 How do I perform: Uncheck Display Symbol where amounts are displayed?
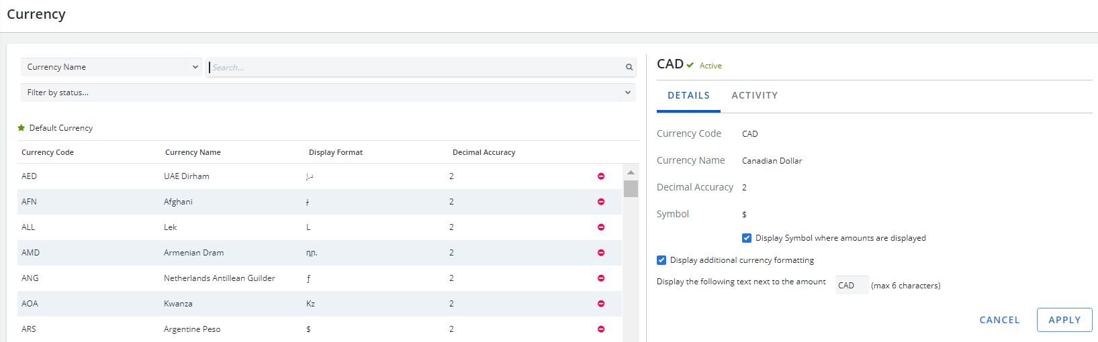[747, 238]
